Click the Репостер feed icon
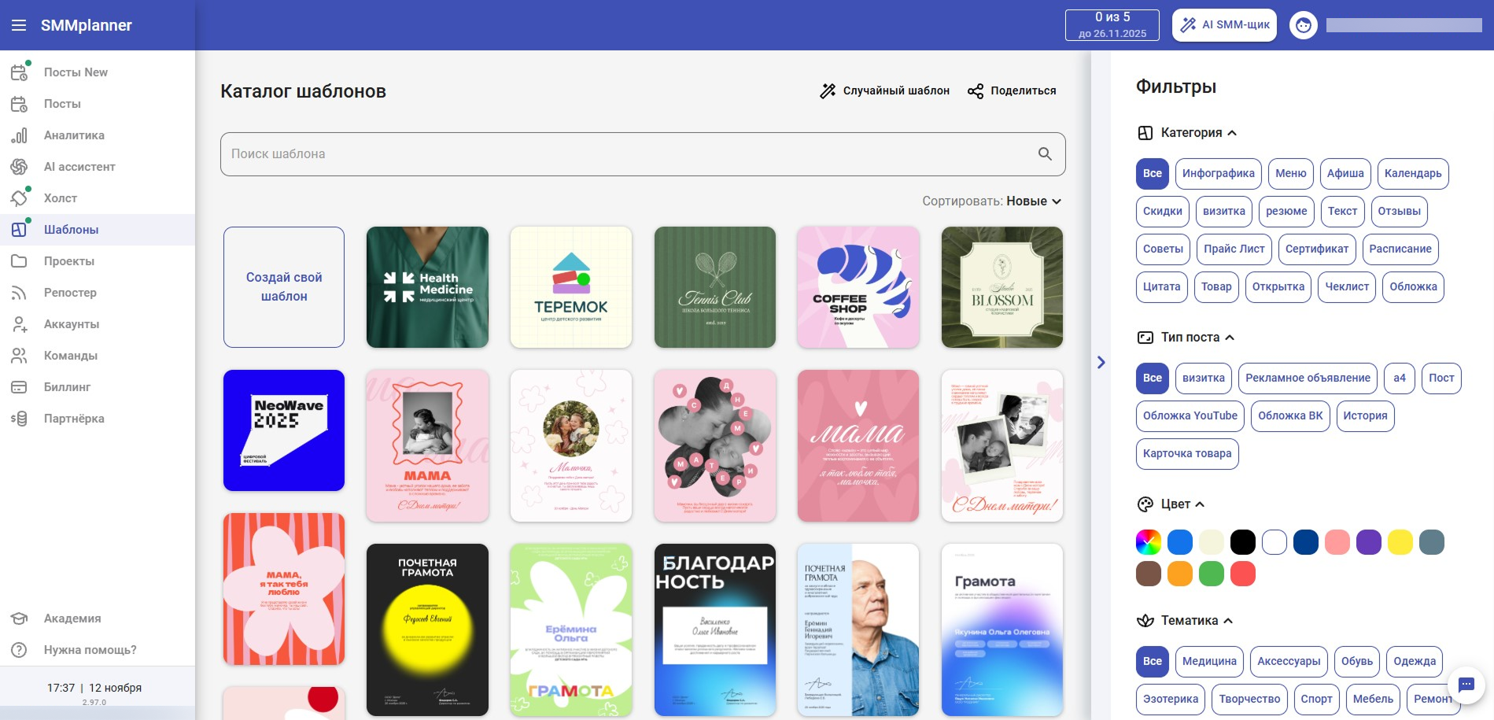 click(19, 293)
